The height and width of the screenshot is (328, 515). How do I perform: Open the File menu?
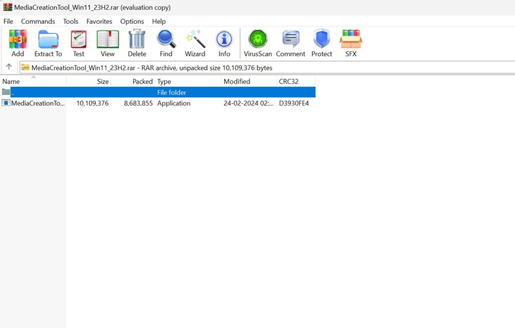[x=8, y=21]
